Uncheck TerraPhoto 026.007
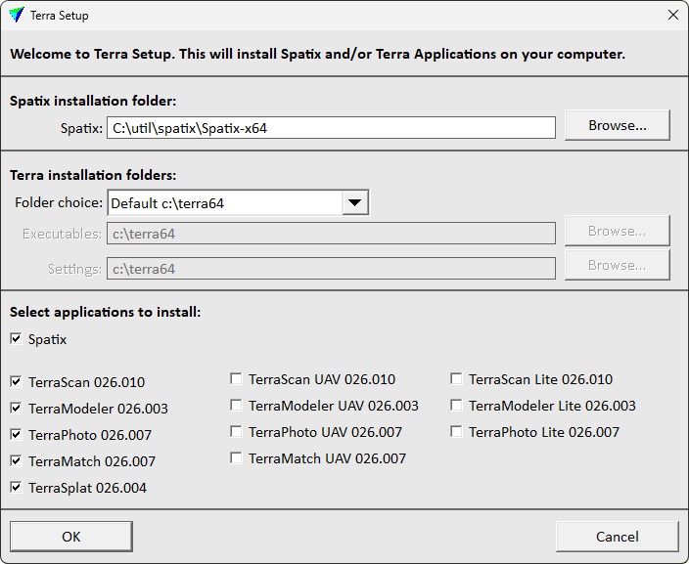The height and width of the screenshot is (564, 689). 16,435
